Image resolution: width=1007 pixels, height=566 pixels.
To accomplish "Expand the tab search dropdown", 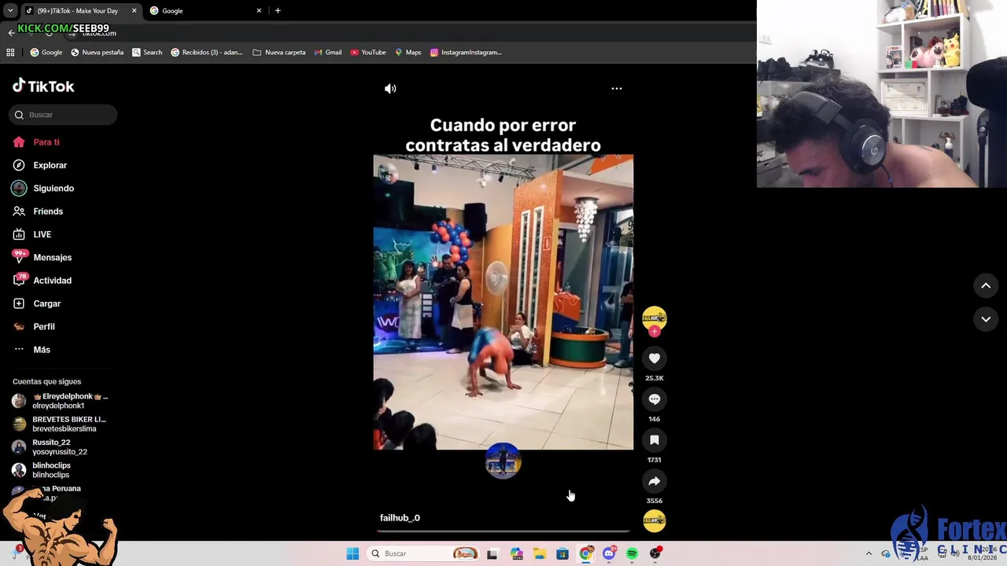I will point(10,11).
